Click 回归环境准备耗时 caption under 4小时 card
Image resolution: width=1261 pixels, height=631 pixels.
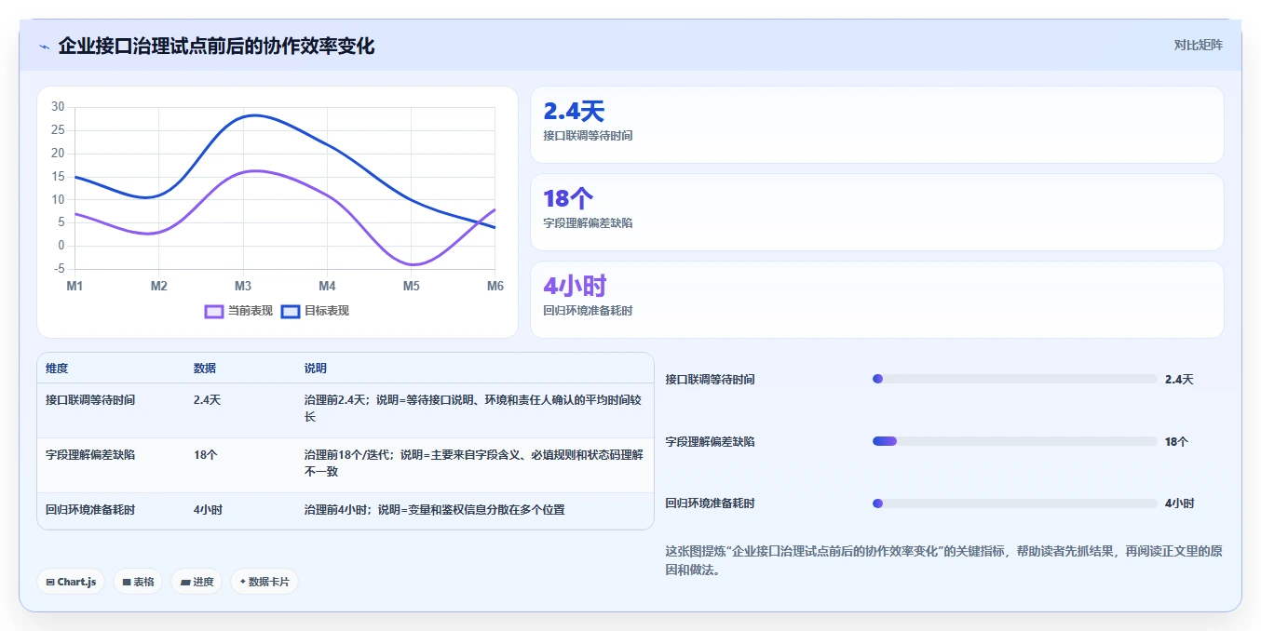pyautogui.click(x=588, y=311)
